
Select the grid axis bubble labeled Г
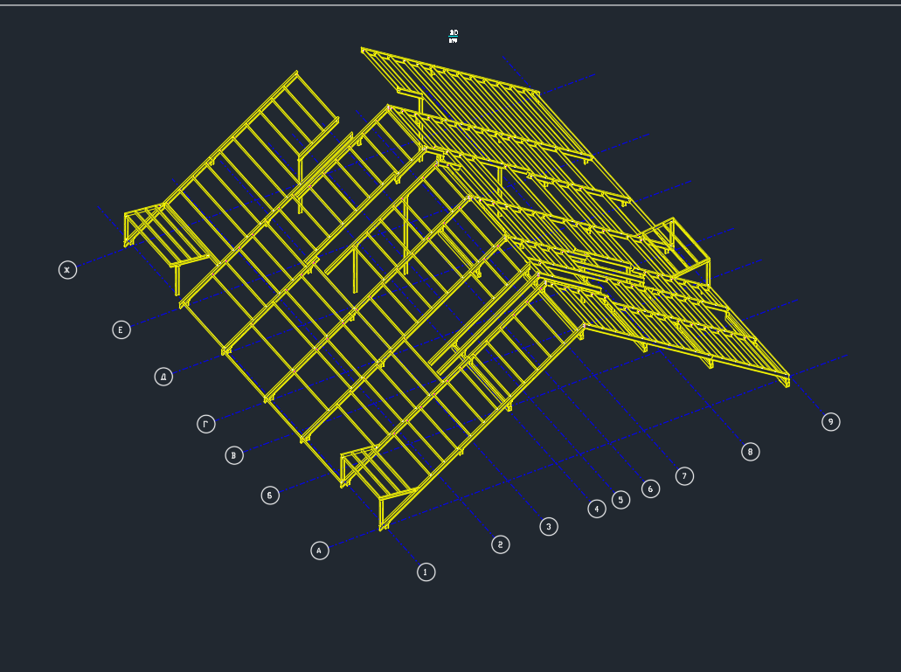(206, 424)
